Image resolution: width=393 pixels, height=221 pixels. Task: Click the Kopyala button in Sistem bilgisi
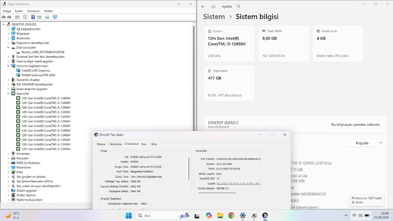point(362,143)
